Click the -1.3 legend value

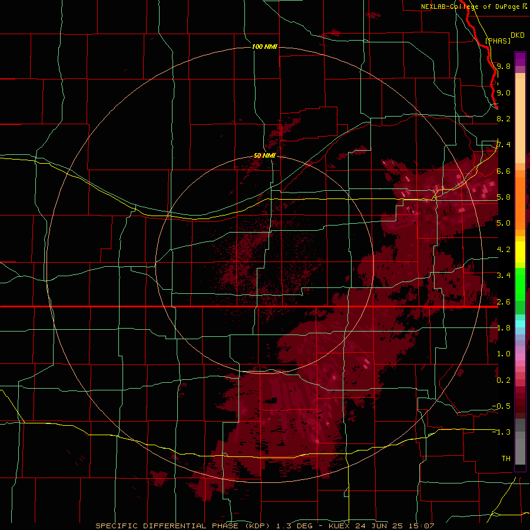pyautogui.click(x=501, y=432)
